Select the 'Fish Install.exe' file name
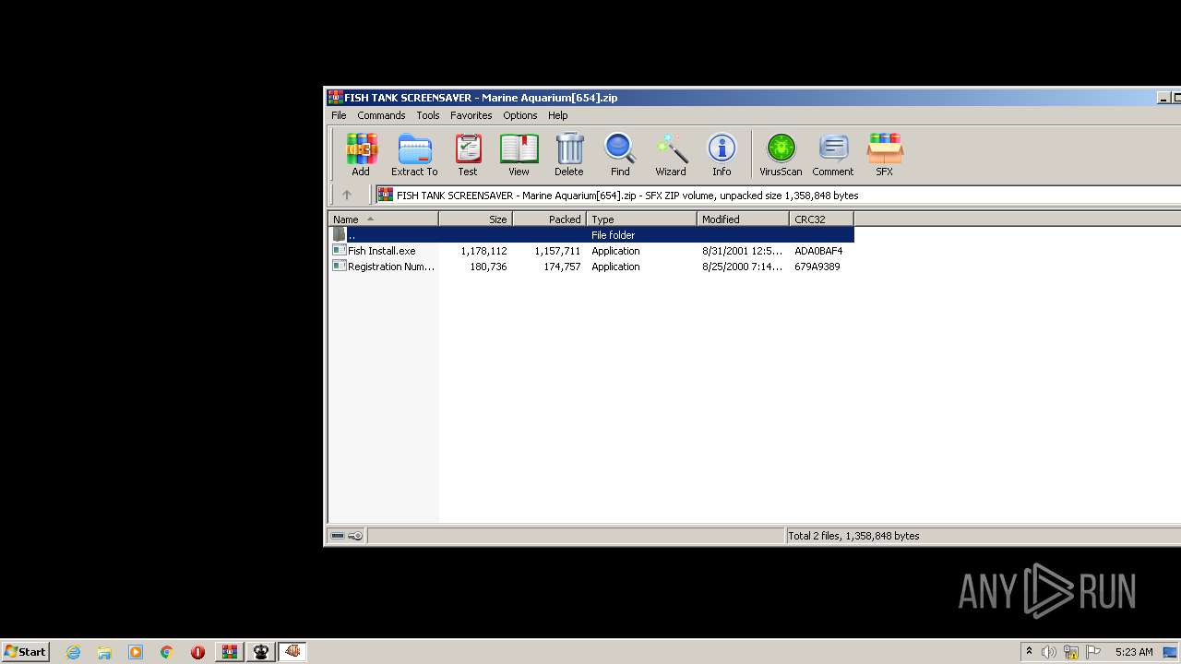1181x664 pixels. [381, 251]
